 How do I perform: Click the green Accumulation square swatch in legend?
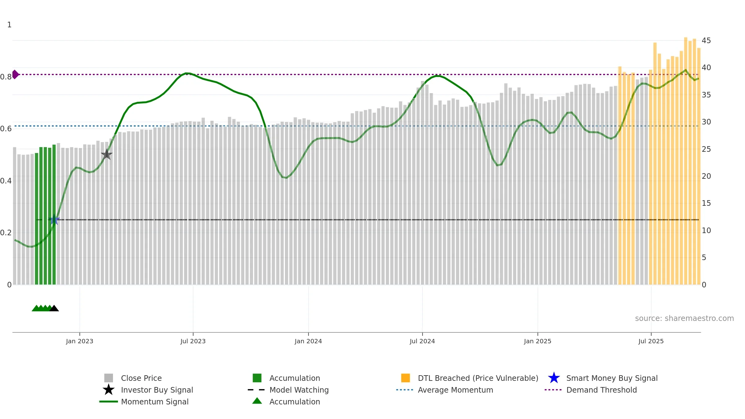coord(257,378)
